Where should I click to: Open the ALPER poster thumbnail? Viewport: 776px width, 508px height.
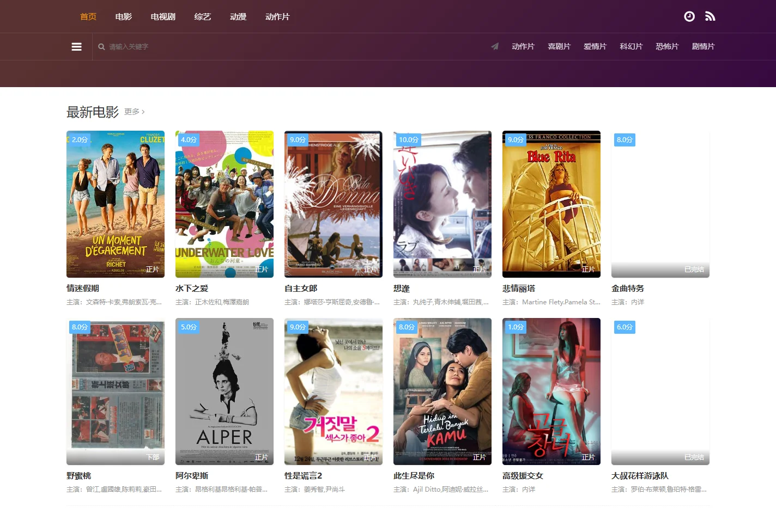click(225, 391)
